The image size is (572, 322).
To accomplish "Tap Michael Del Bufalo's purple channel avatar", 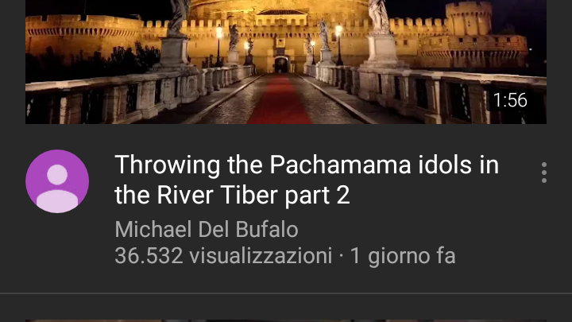I will [57, 181].
